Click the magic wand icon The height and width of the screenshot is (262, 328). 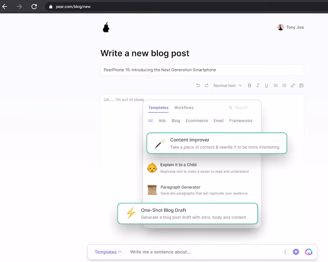pyautogui.click(x=160, y=144)
